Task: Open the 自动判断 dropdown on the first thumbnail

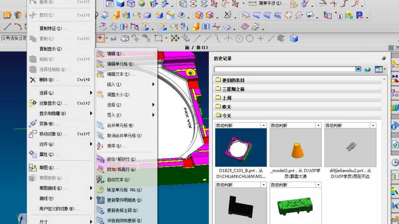Action: pos(263,125)
